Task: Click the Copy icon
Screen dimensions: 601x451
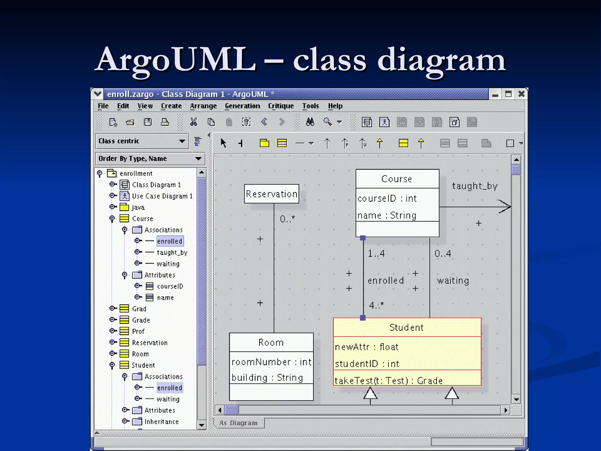Action: coord(211,122)
